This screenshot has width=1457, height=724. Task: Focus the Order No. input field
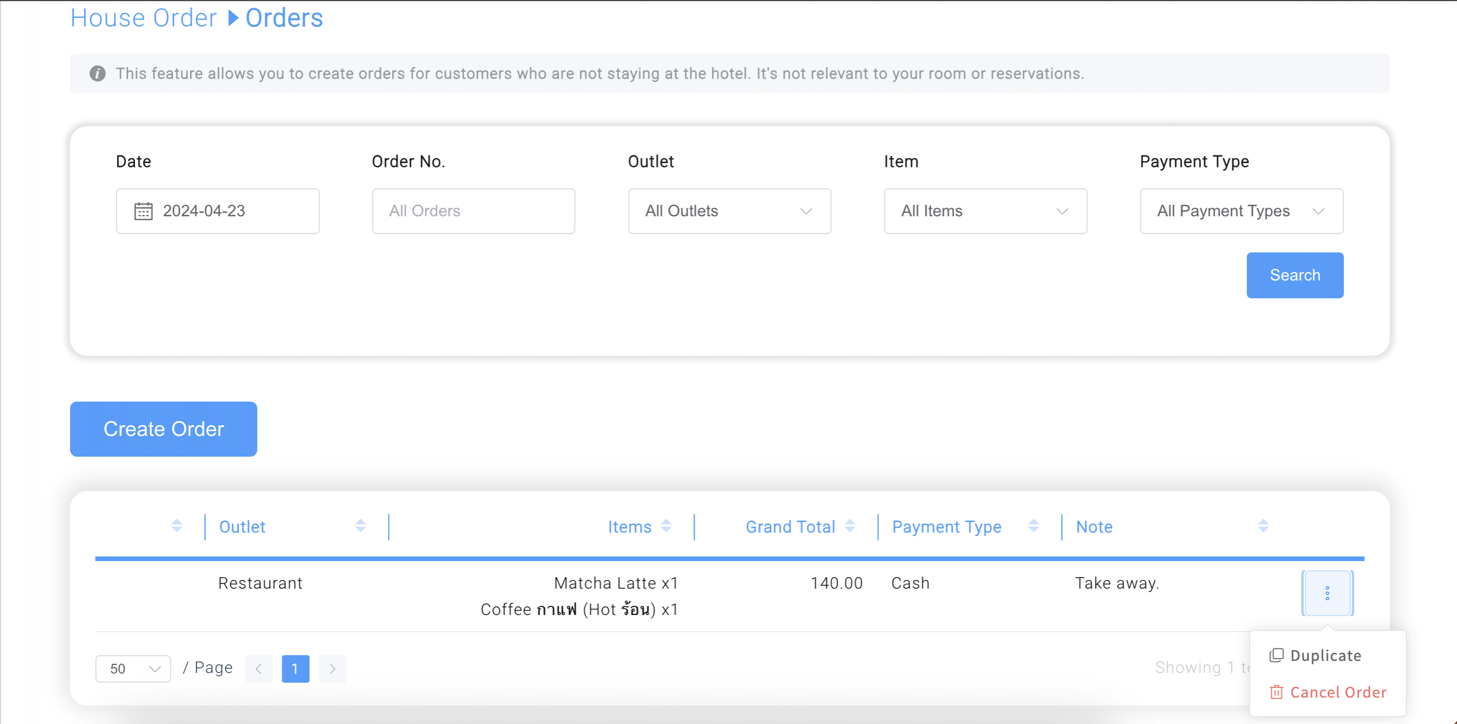coord(473,211)
